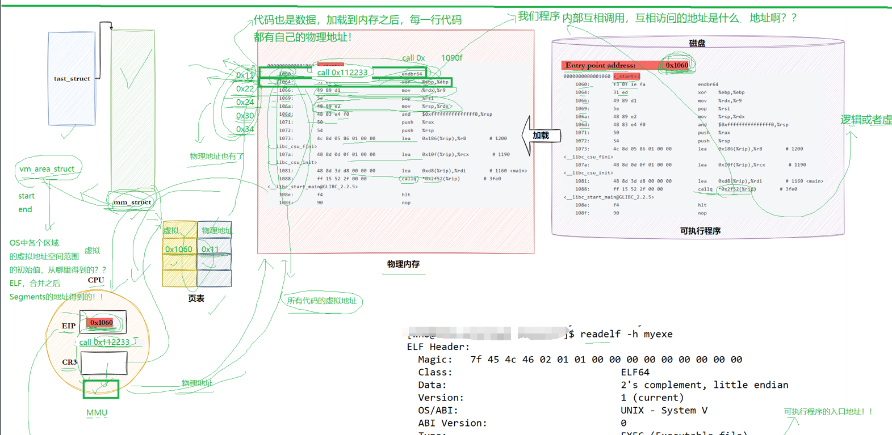Viewport: 892px width, 435px height.
Task: Select the '虚拟' header cell in page table
Action: [179, 230]
